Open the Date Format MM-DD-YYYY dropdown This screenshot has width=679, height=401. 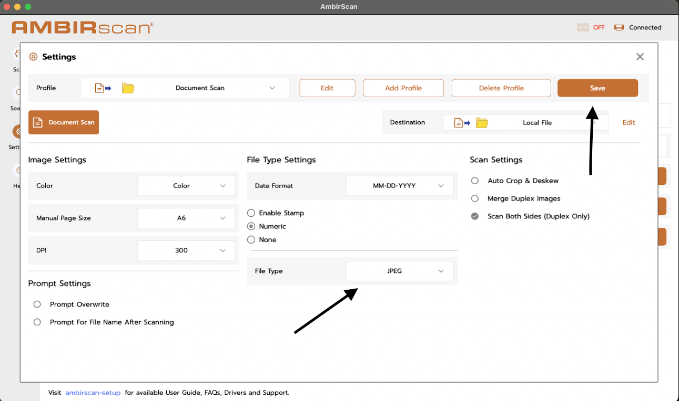(400, 186)
